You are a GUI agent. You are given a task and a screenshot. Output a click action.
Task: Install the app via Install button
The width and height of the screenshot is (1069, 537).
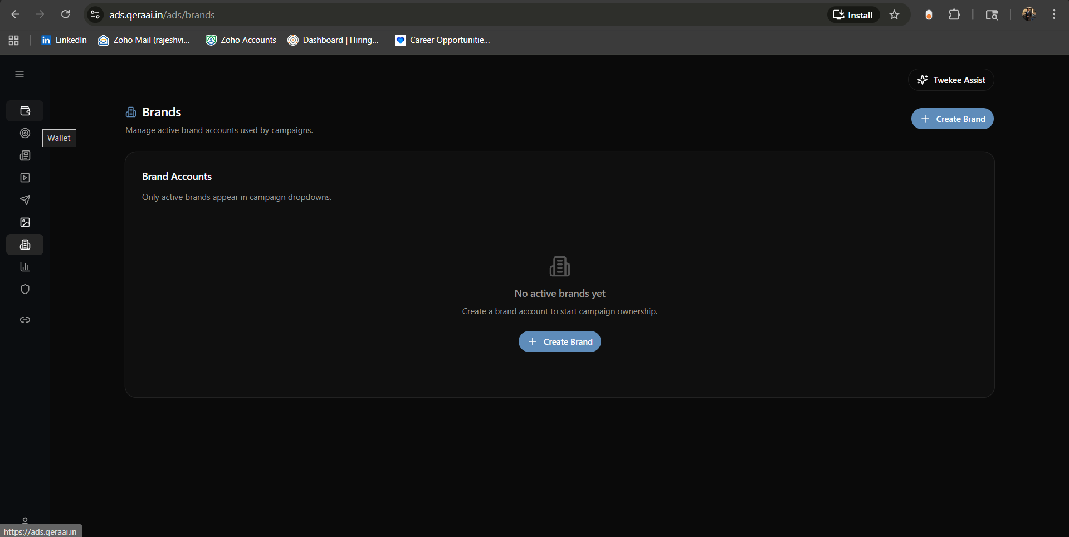click(x=853, y=15)
